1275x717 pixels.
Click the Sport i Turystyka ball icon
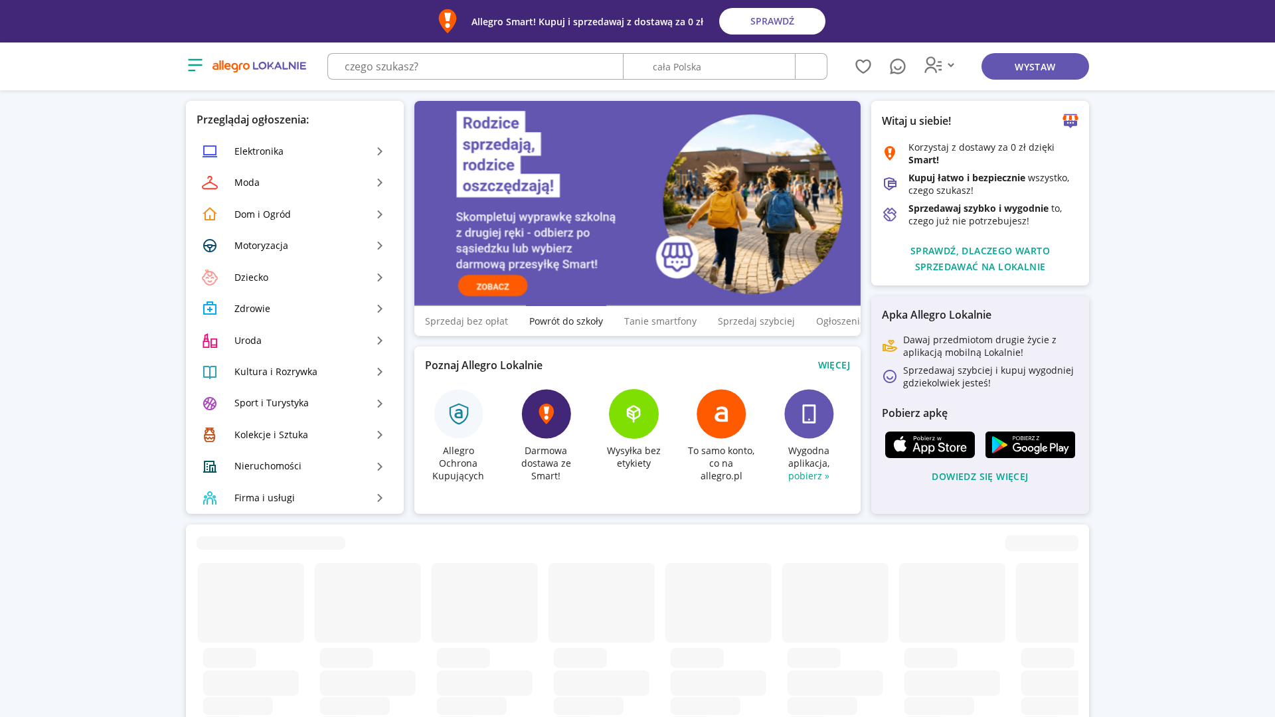(x=210, y=404)
